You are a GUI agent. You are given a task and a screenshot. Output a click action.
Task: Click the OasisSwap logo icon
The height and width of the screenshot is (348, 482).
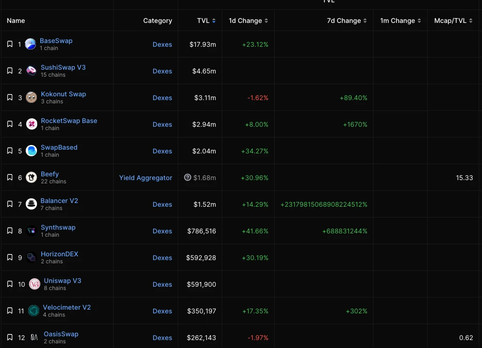34,338
